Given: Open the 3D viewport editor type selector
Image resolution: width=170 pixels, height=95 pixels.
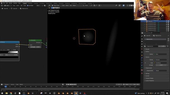Looking at the screenshot, I should (x=50, y=6).
